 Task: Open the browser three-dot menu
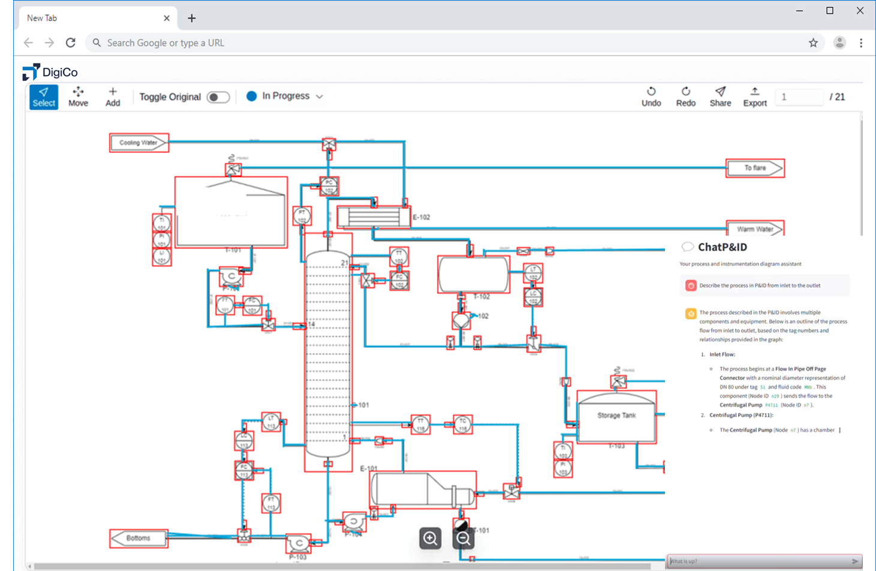[x=861, y=43]
